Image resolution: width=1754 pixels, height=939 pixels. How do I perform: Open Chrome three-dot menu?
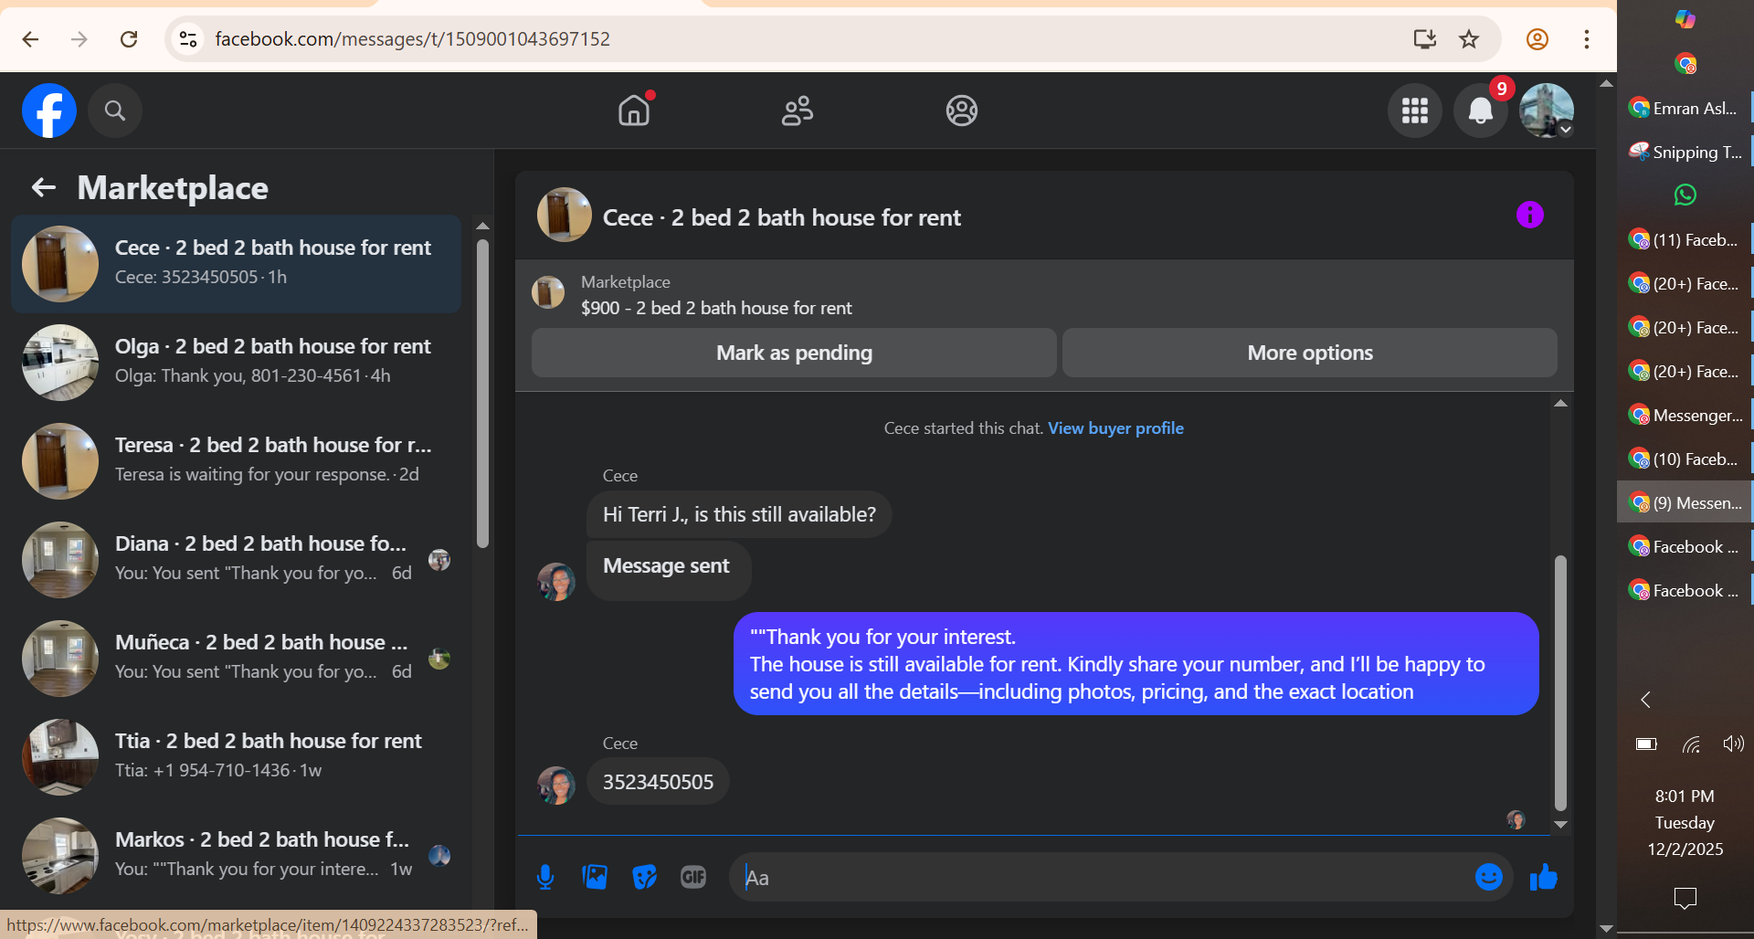click(x=1587, y=39)
